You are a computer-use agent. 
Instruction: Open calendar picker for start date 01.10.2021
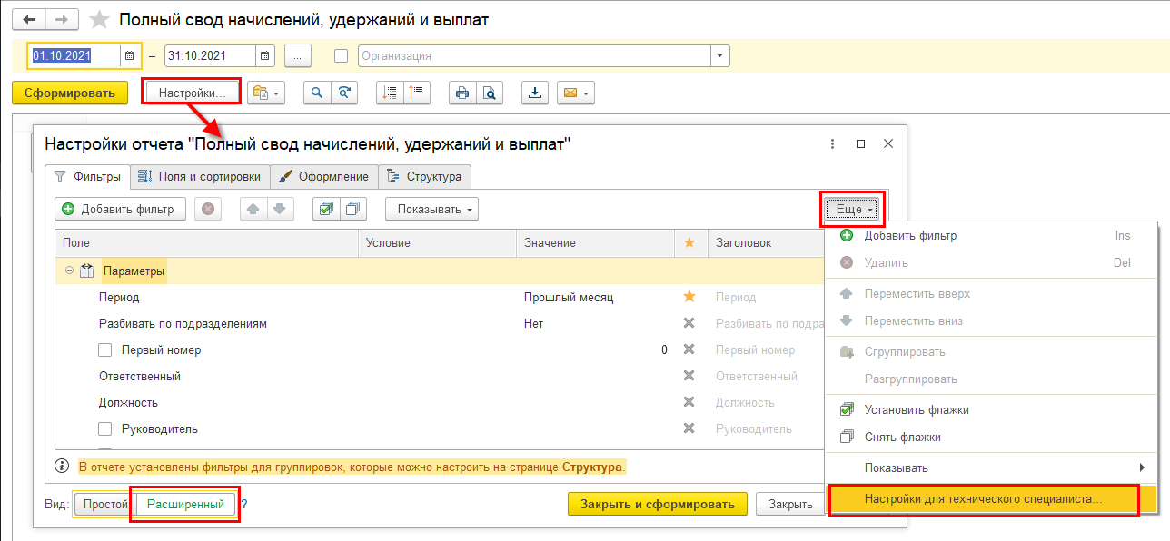click(129, 56)
